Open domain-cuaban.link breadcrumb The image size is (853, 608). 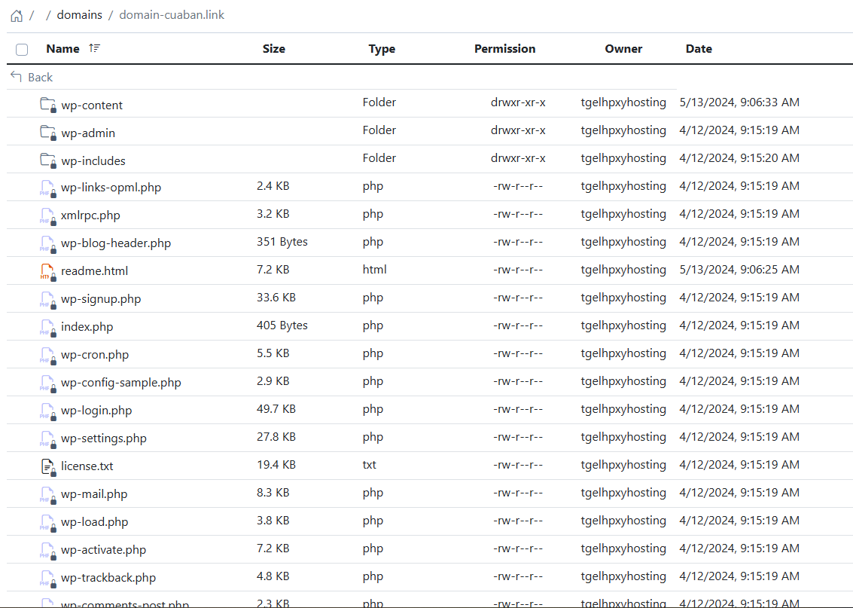(172, 15)
